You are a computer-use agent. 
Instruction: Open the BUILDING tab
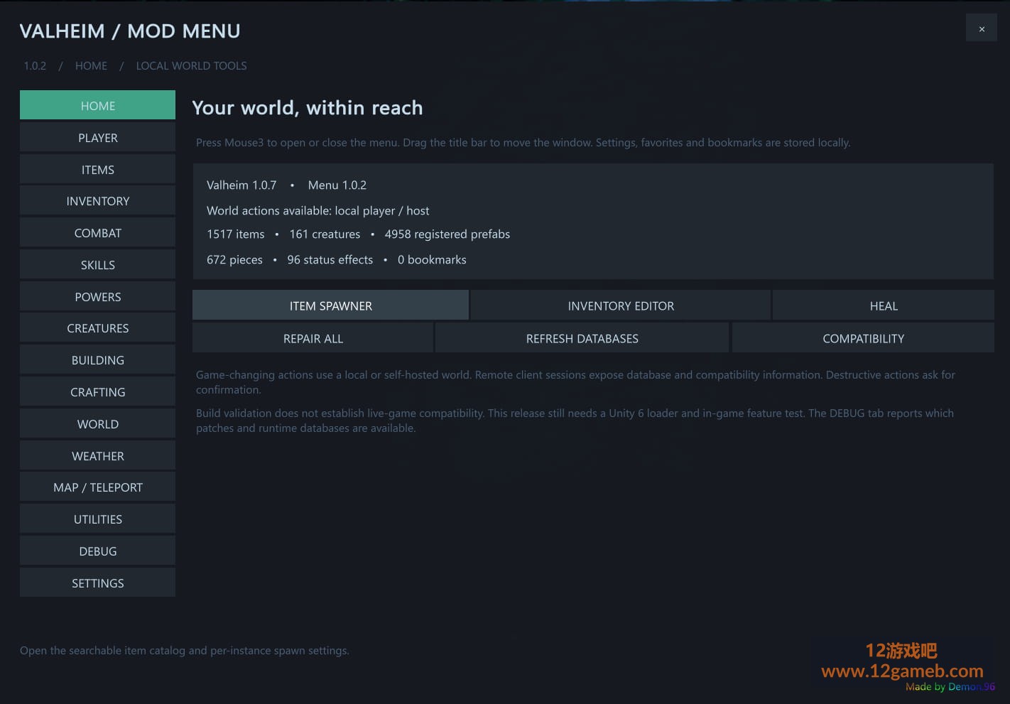pos(97,360)
